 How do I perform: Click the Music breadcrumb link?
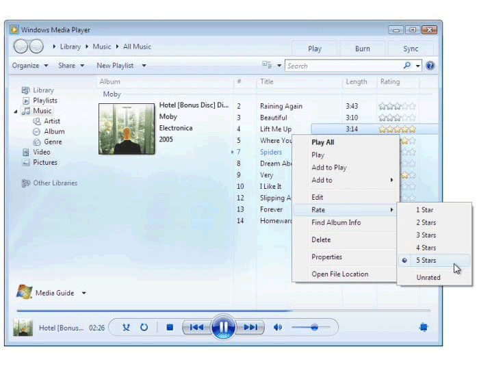point(102,47)
